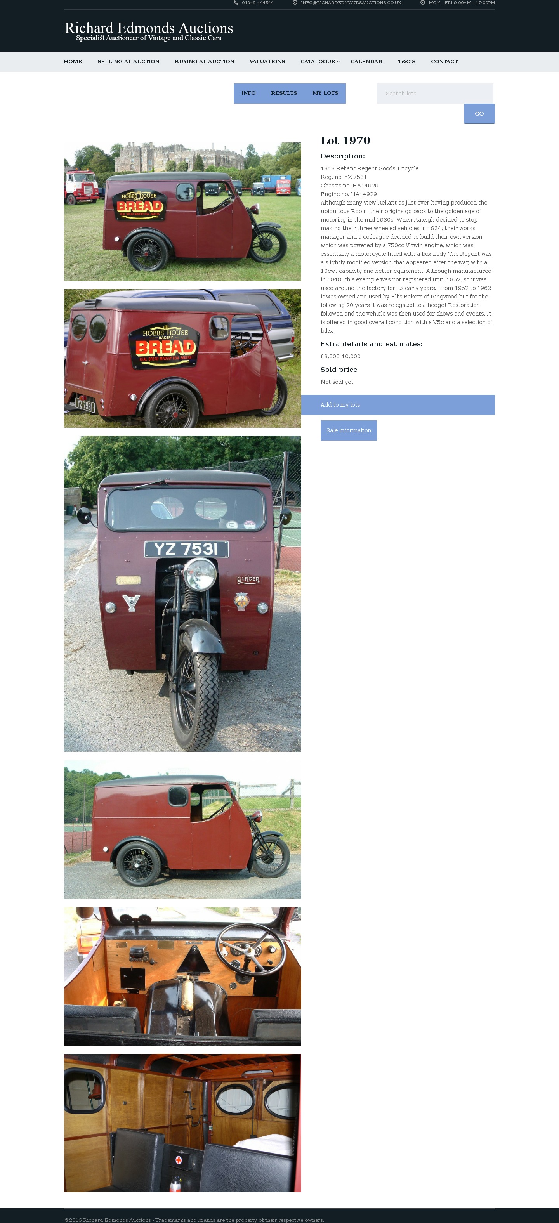
Task: Click the GO search button
Action: 479,114
